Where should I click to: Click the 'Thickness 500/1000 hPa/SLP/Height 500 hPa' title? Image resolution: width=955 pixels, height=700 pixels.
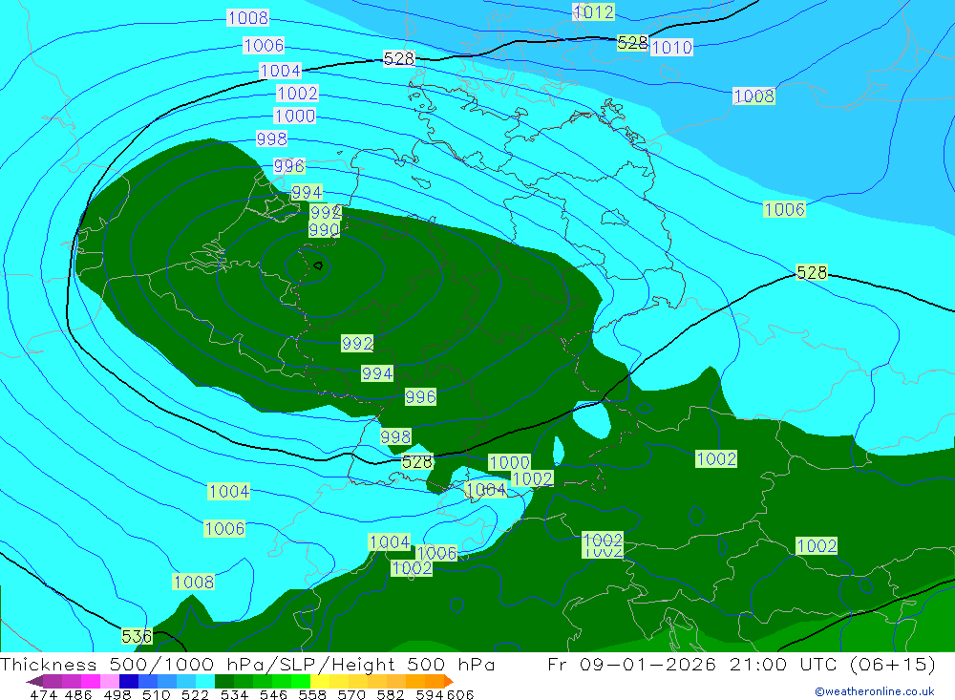[x=247, y=665]
